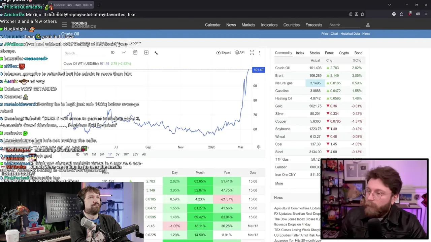The width and height of the screenshot is (431, 242).
Task: Select the 1Y time range
Action: 110,154
